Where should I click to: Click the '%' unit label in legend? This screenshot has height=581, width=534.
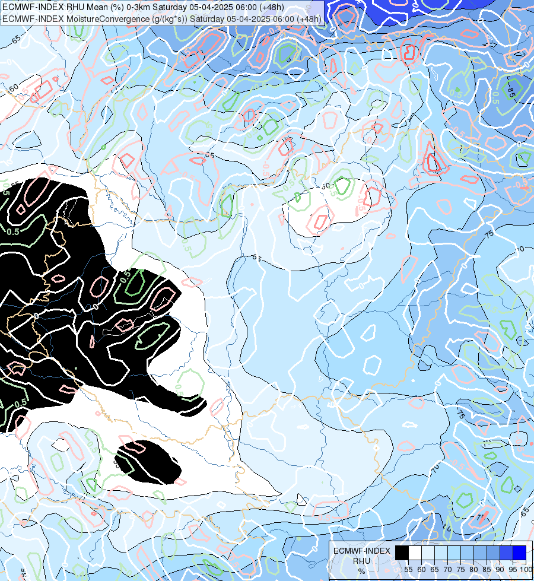(362, 571)
